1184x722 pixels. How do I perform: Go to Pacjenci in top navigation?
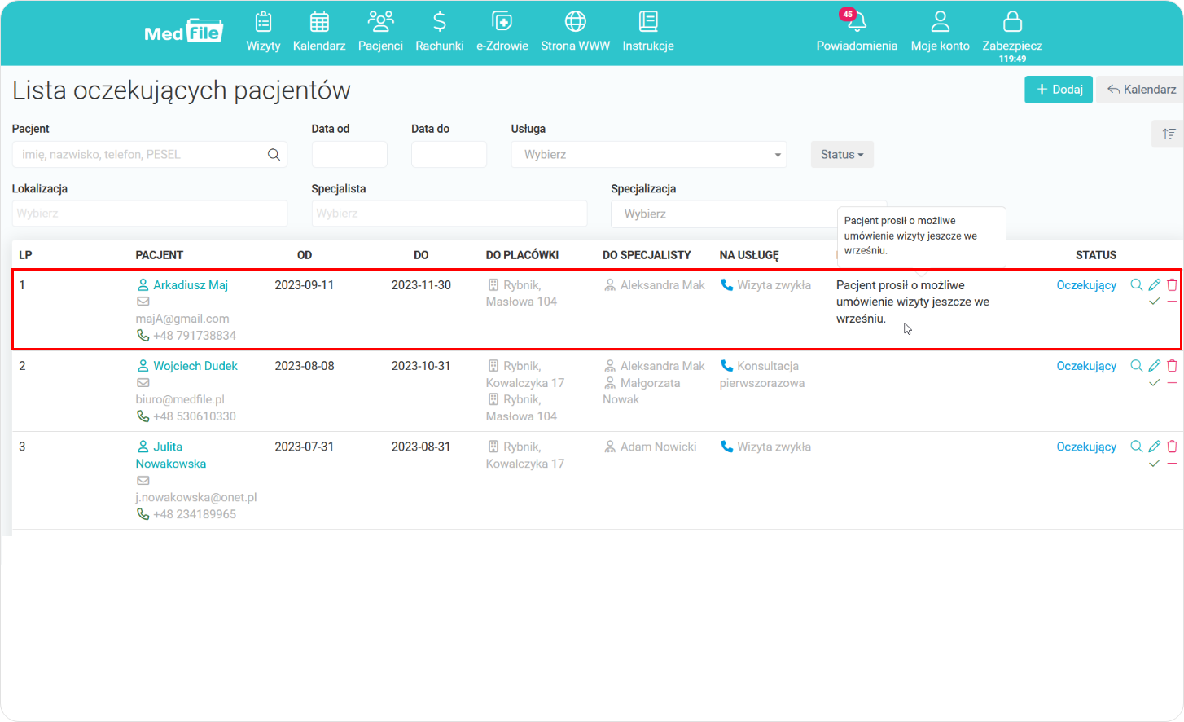click(380, 32)
